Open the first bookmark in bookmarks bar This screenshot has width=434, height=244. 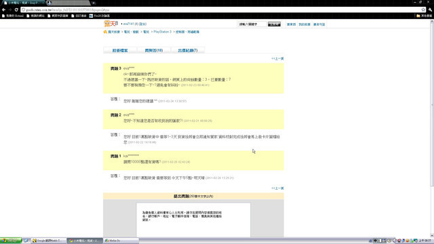click(13, 16)
